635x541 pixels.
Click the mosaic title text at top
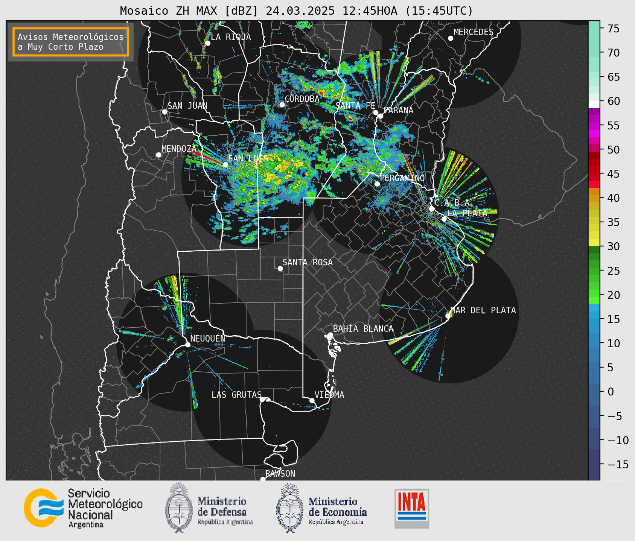tap(296, 11)
